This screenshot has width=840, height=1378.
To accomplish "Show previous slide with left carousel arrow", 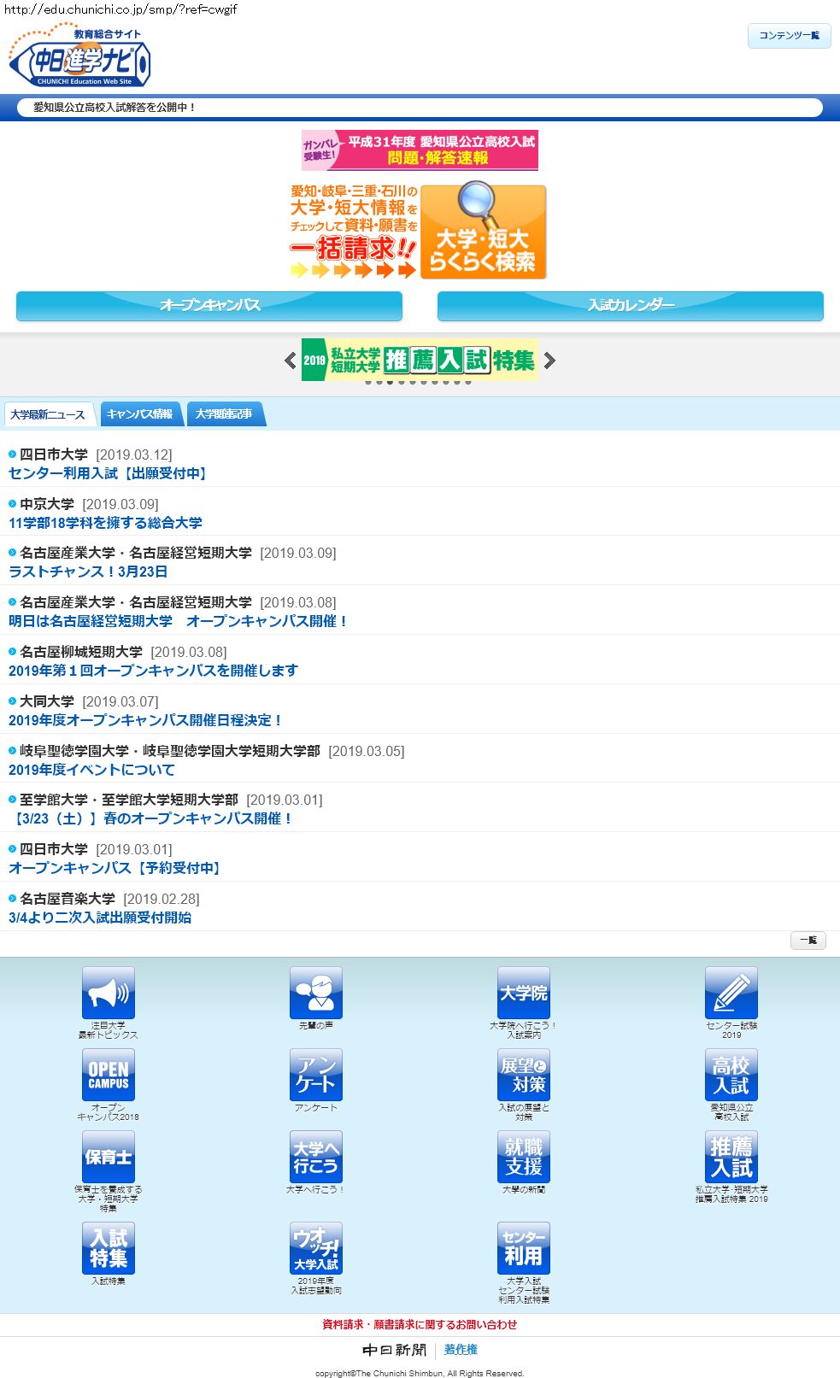I will (x=291, y=361).
